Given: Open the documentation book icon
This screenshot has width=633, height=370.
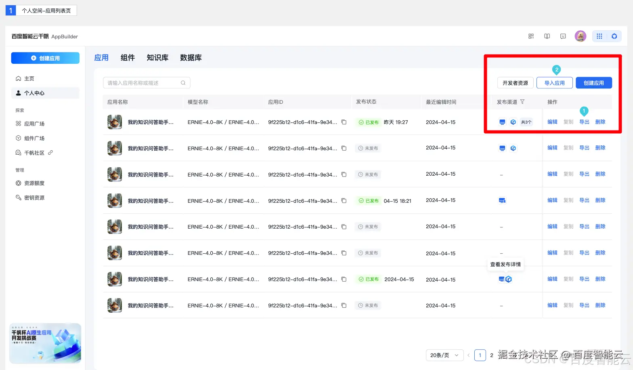Looking at the screenshot, I should click(x=547, y=36).
